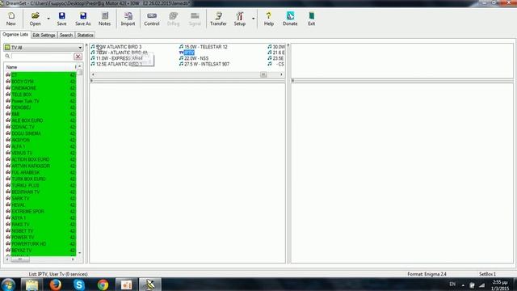This screenshot has height=291, width=517.
Task: Click the Signal toolbar icon
Action: (x=195, y=19)
